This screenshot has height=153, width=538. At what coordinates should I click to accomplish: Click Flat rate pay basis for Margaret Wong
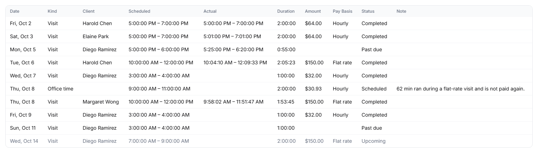tap(342, 102)
